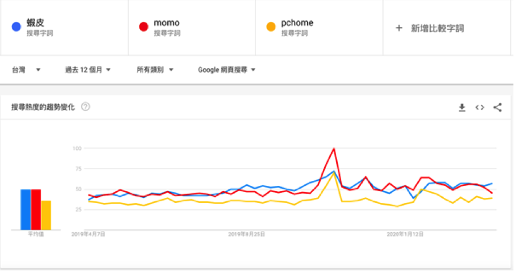514x271 pixels.
Task: Select the yellow pchome average bar
Action: pyautogui.click(x=46, y=215)
